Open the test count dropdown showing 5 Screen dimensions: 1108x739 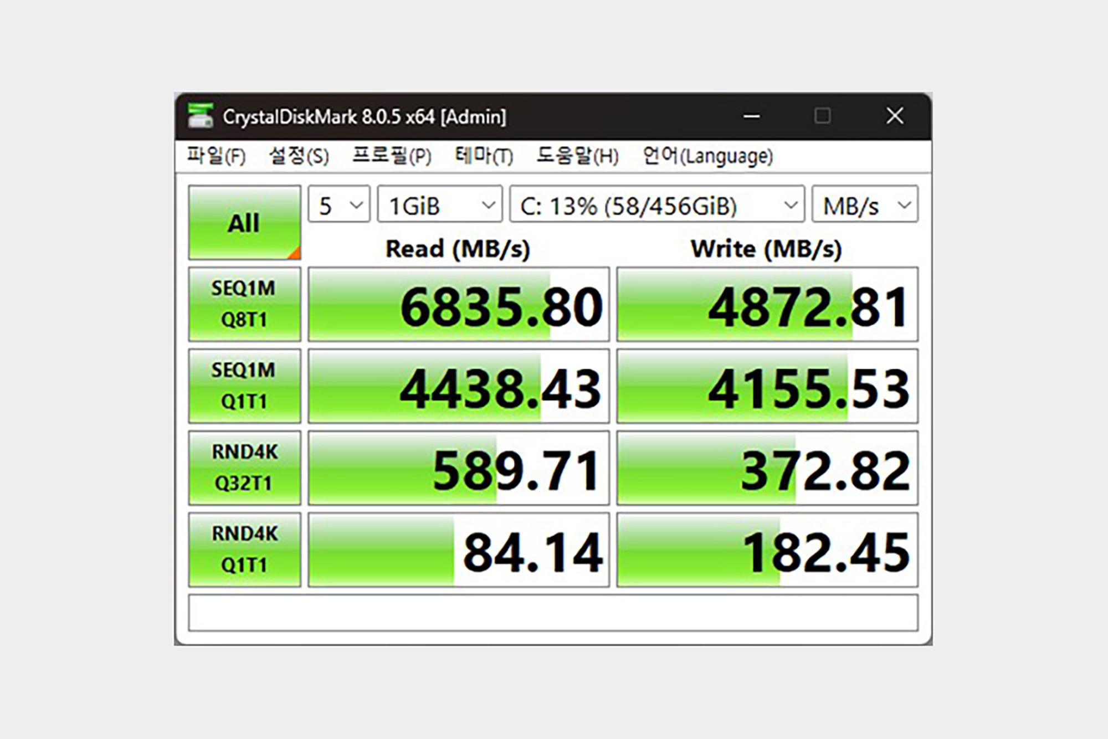pos(339,205)
